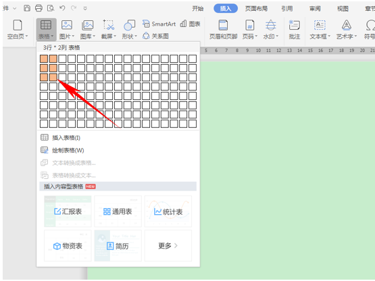Insert a chart with 图表
Image resolution: width=375 pixels, height=281 pixels.
coord(190,24)
